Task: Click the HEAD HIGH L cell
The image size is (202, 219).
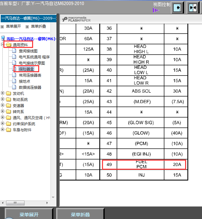Action: pyautogui.click(x=141, y=49)
